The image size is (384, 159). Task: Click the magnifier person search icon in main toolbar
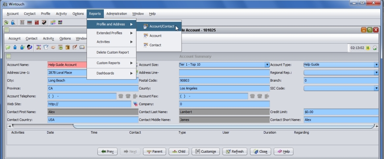13,23
